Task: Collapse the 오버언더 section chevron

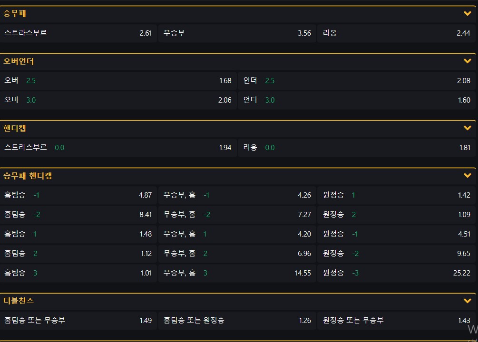Action: [467, 61]
